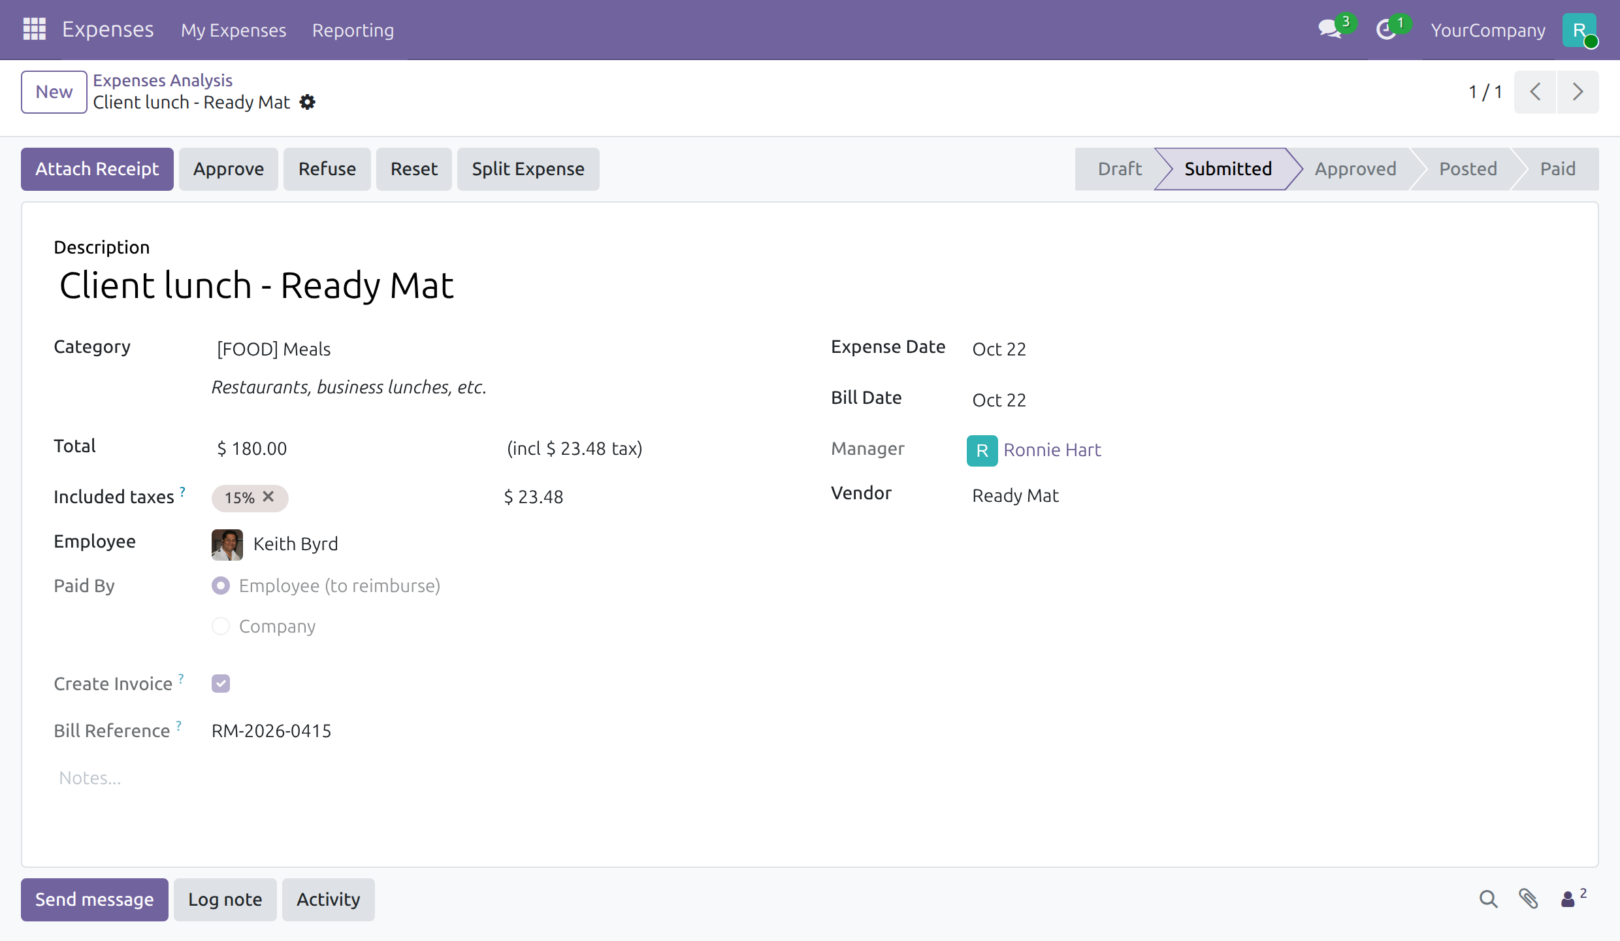Click into the Notes field
The image size is (1620, 941).
pos(89,778)
